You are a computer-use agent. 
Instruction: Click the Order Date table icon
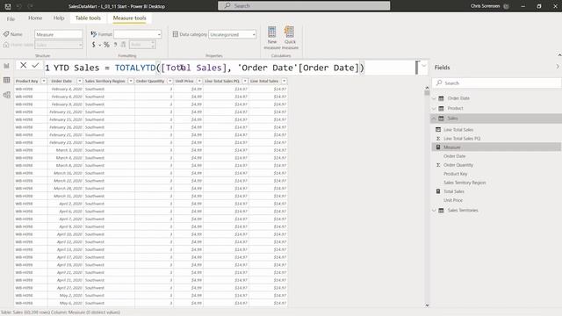click(441, 98)
